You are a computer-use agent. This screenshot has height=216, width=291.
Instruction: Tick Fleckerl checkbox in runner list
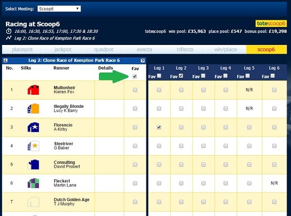tap(135, 183)
